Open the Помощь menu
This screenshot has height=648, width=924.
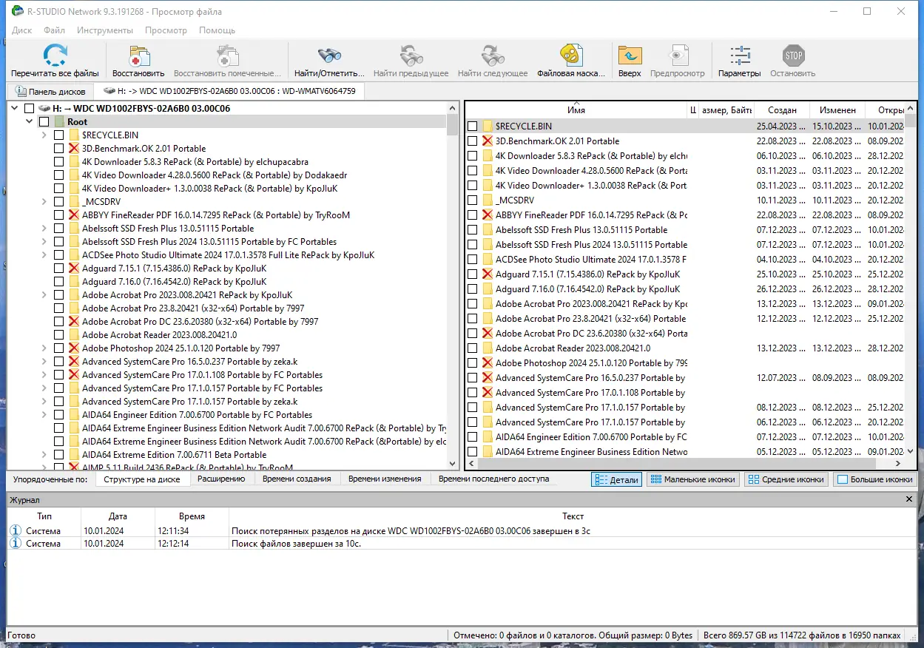pos(217,30)
